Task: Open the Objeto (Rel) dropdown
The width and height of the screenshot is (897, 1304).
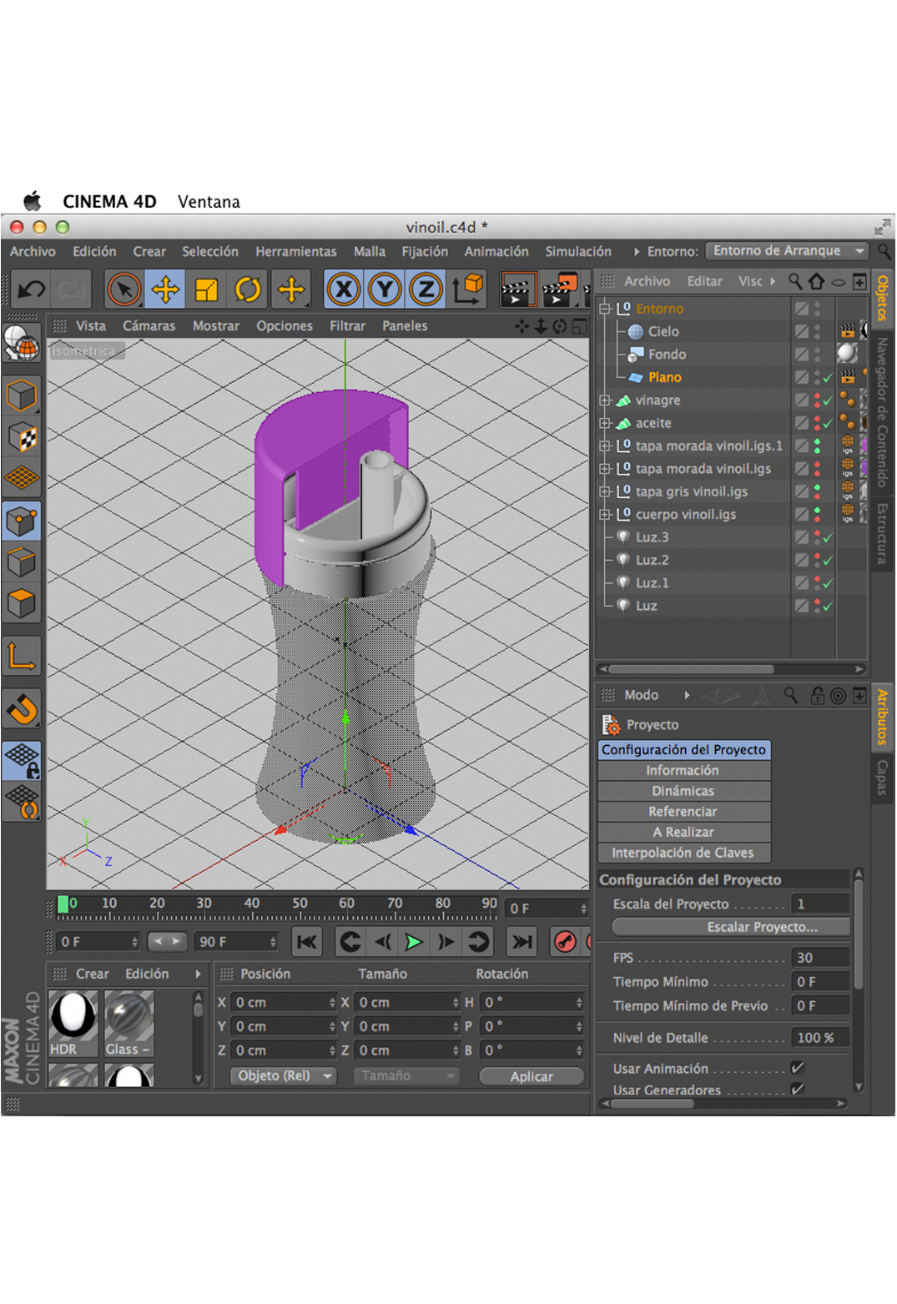Action: [283, 1076]
